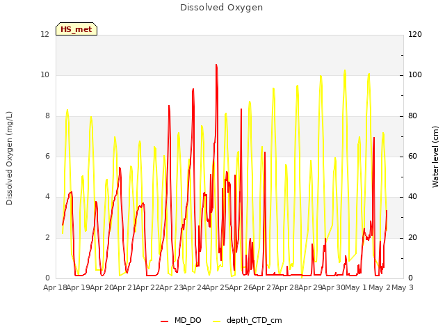Toggle the MD_DO legend entry

181,320
